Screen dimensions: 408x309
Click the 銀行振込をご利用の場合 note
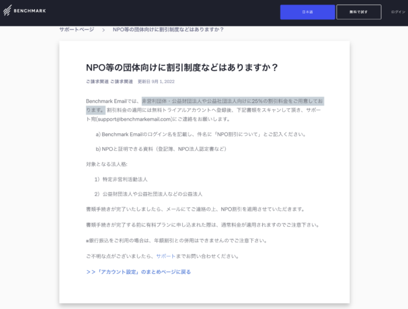pyautogui.click(x=177, y=240)
